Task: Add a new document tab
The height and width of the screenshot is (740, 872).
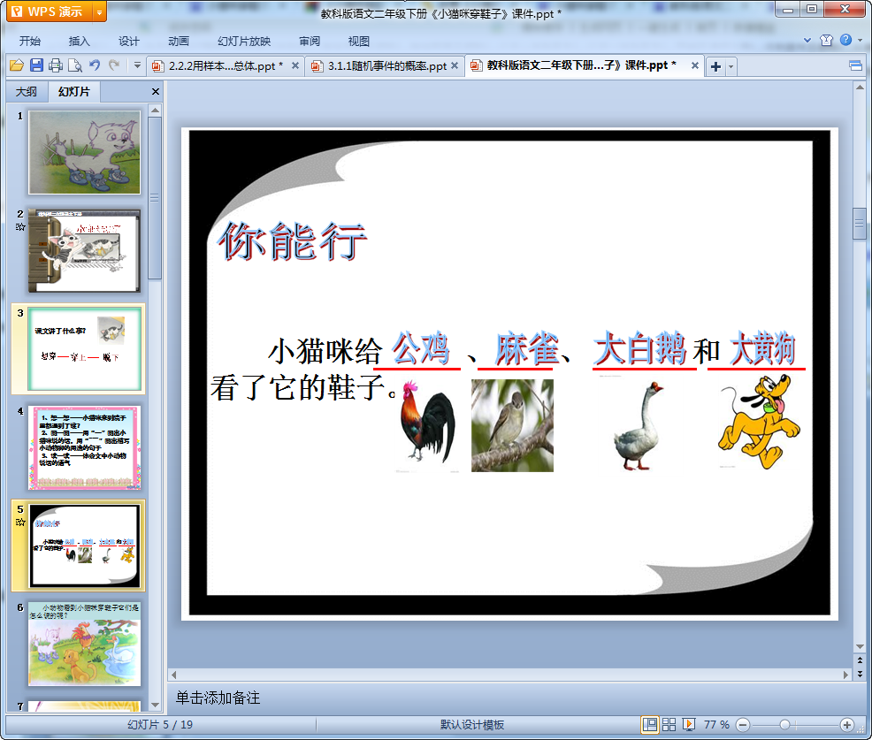Action: click(715, 66)
